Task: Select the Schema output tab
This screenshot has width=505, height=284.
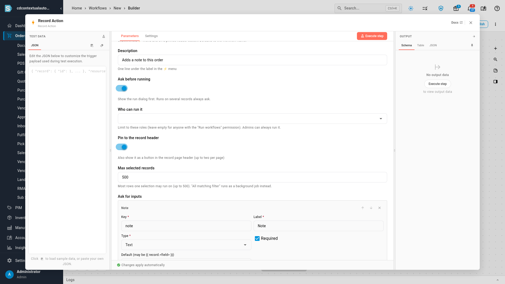Action: [406, 45]
